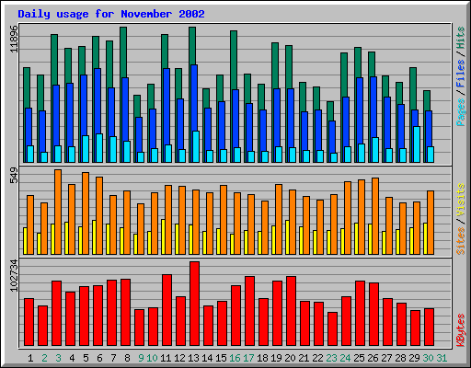Select the red KBytes bar for day 1

click(29, 322)
